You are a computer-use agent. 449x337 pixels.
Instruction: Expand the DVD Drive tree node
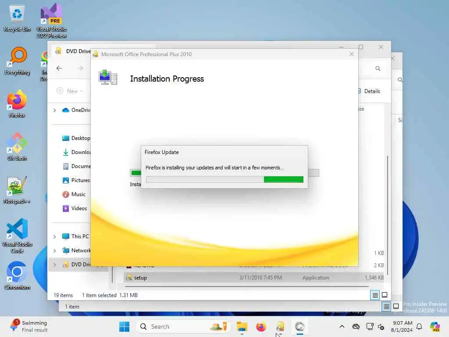55,265
